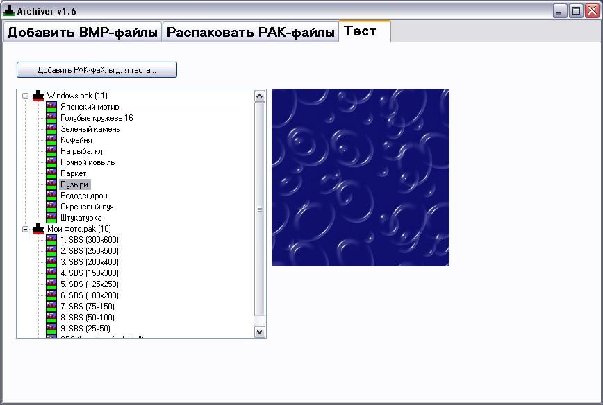
Task: Click the tree scrollbar down arrow
Action: point(260,332)
